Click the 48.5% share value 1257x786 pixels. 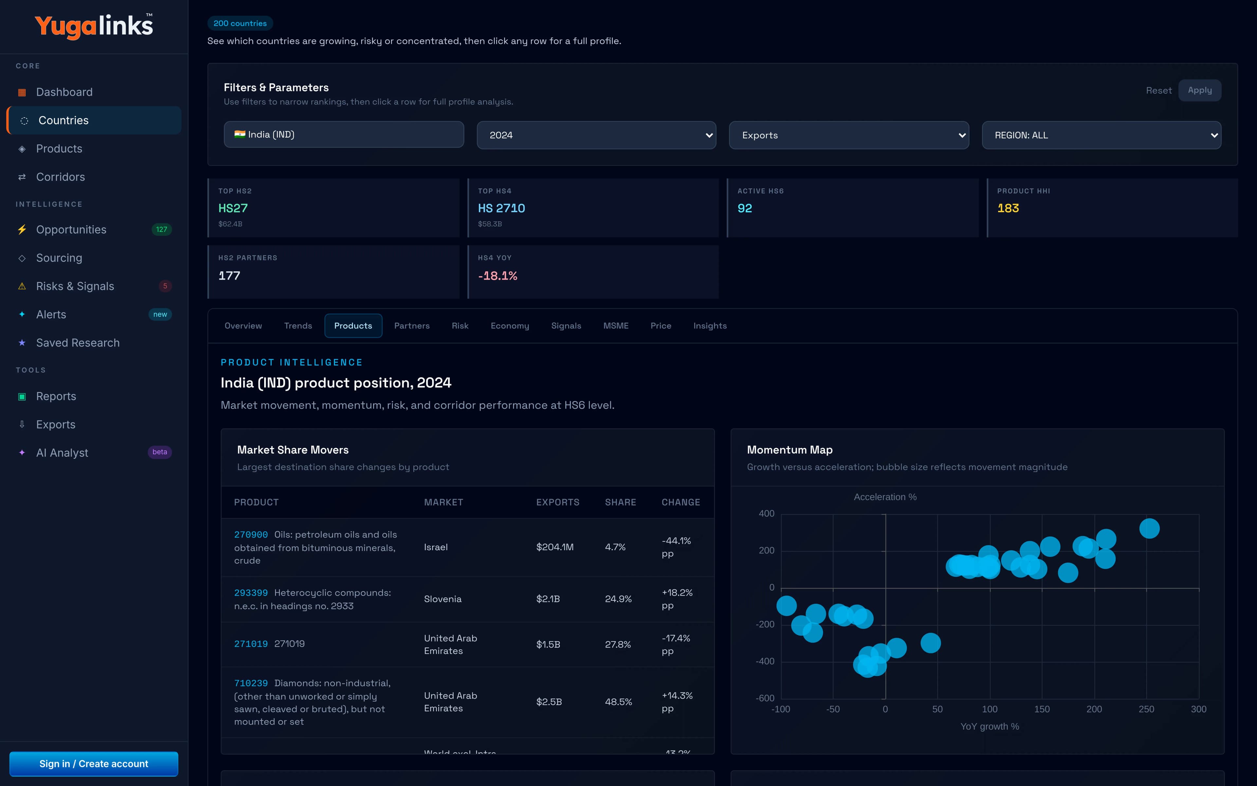coord(619,702)
